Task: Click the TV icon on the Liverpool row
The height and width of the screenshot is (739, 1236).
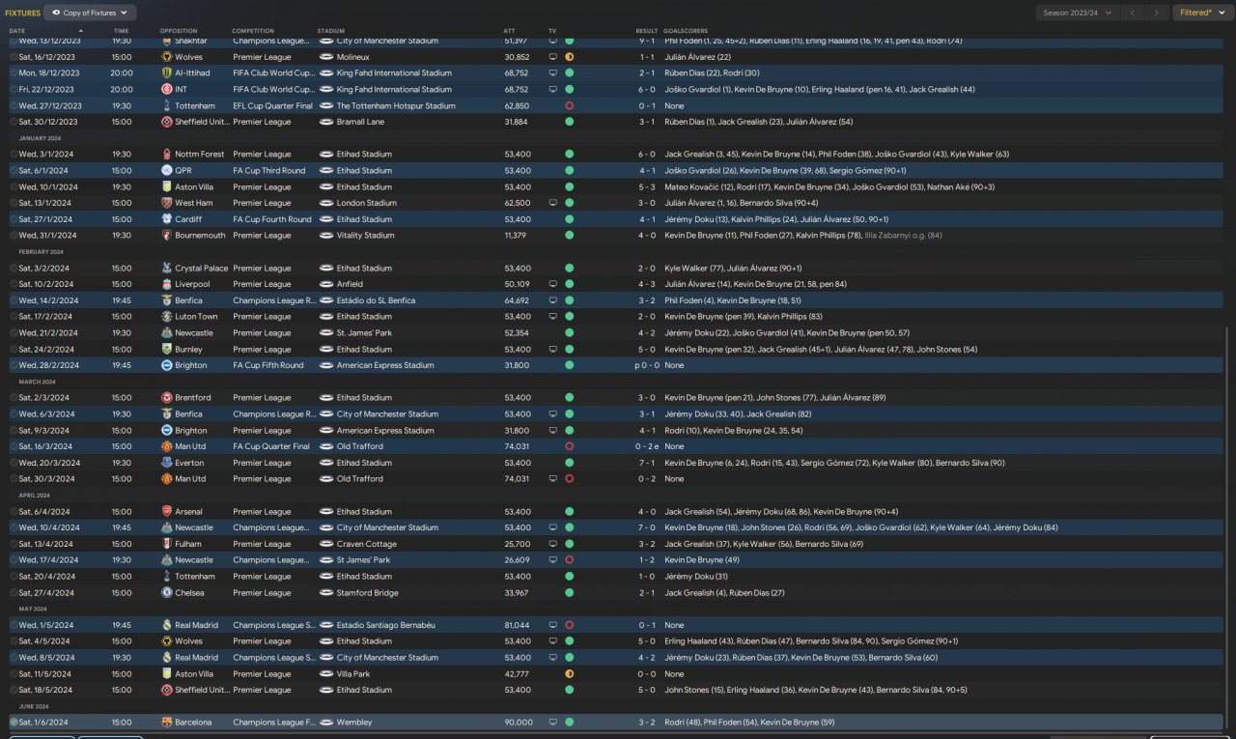Action: click(553, 285)
